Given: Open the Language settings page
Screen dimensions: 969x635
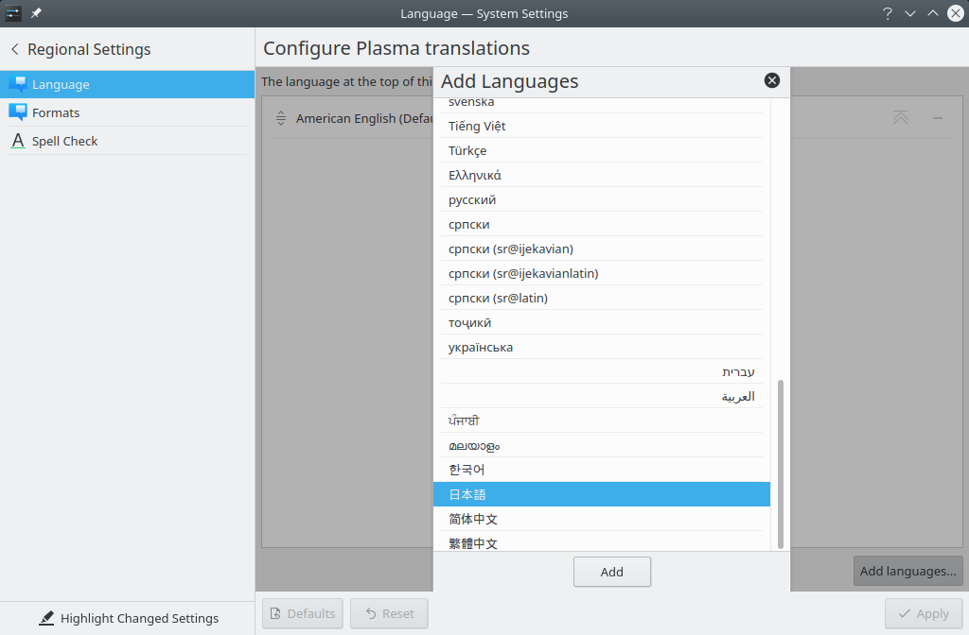Looking at the screenshot, I should click(x=128, y=84).
